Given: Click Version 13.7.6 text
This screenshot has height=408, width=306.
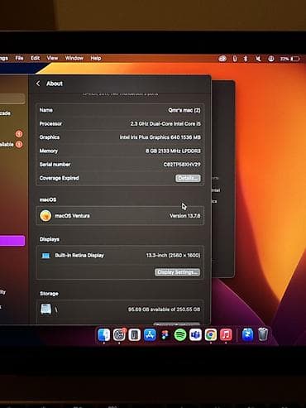Looking at the screenshot, I should [185, 216].
